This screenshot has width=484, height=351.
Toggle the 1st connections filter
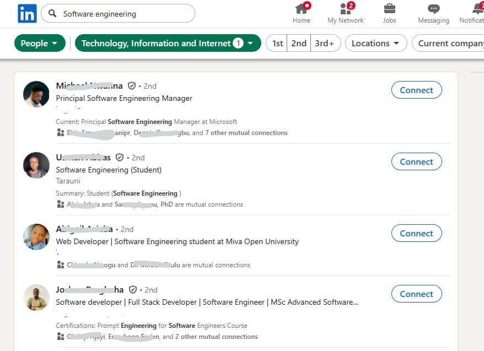pos(277,43)
